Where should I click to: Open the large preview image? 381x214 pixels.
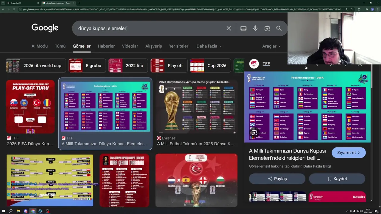point(307,107)
